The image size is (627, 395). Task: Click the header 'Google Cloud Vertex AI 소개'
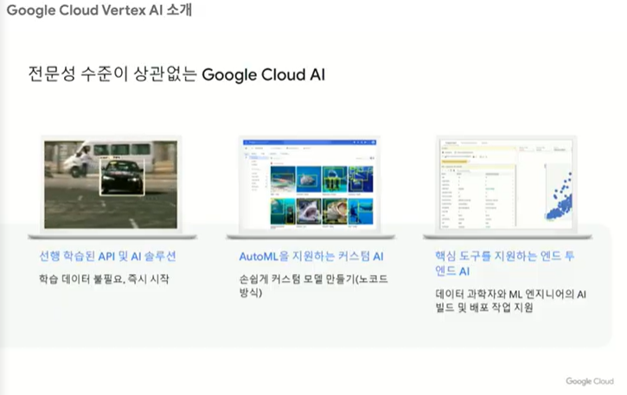pyautogui.click(x=99, y=10)
